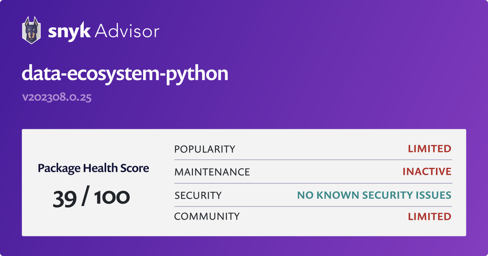Select the 'data-ecosystem-python' package title
This screenshot has height=256, width=488.
125,74
